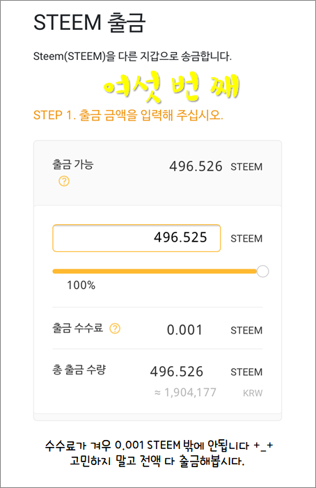Screen dimensions: 316x488
Task: Click the help icon beside 출금 수수료
Action: [115, 329]
